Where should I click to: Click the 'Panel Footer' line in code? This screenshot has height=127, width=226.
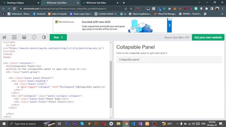pyautogui.click(x=44, y=102)
